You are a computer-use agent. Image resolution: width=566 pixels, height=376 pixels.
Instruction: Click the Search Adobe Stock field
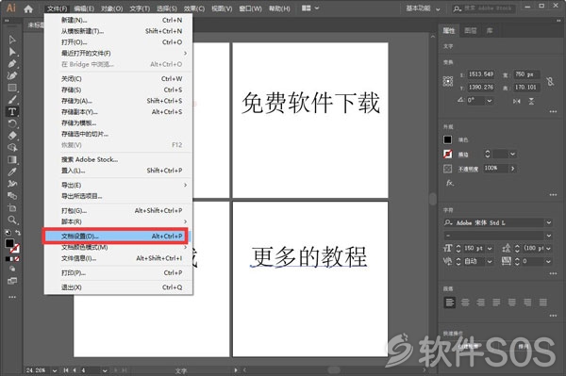485,8
